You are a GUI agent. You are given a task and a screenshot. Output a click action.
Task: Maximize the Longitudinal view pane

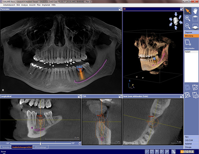click(x=79, y=96)
